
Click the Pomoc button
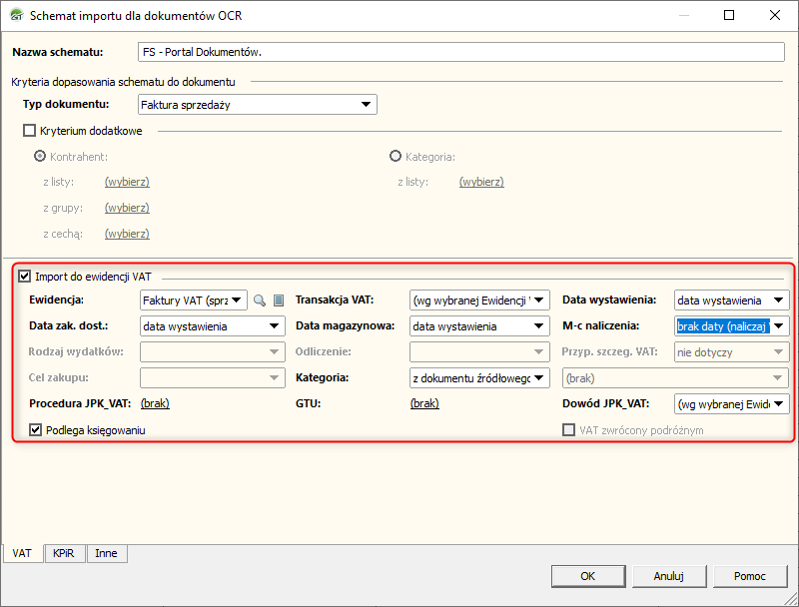pyautogui.click(x=750, y=576)
